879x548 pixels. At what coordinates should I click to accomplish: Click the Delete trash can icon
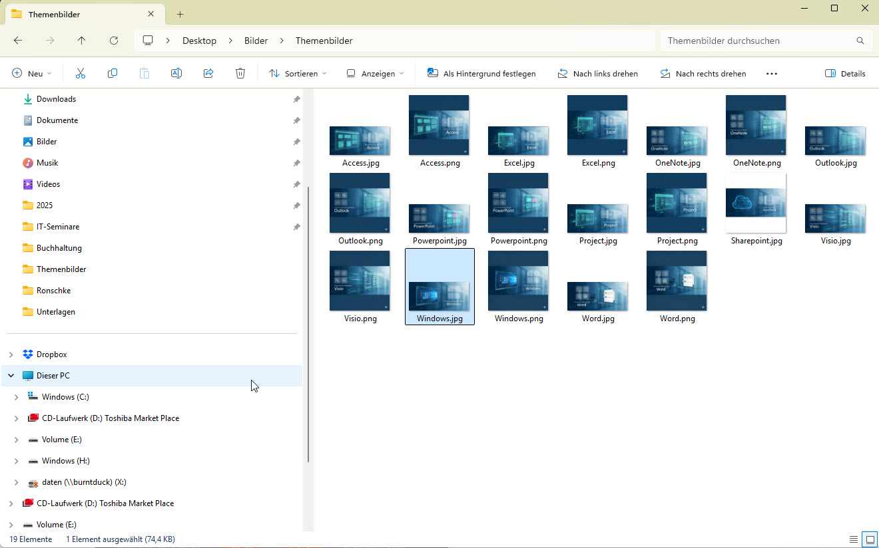point(240,74)
